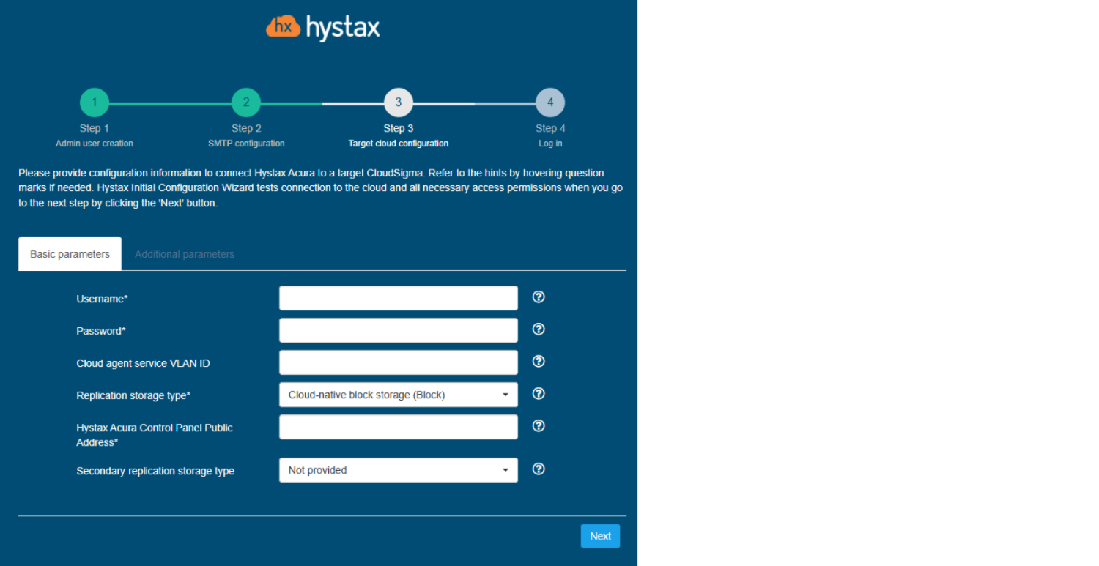The height and width of the screenshot is (566, 1099).
Task: Click the help icon next to Password
Action: pyautogui.click(x=539, y=329)
